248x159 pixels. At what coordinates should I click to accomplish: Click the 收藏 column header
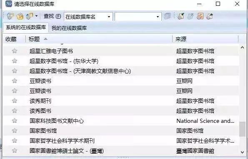click(11, 39)
